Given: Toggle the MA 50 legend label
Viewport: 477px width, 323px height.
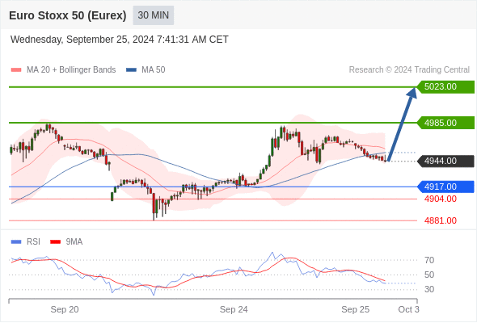Looking at the screenshot, I should tap(154, 70).
